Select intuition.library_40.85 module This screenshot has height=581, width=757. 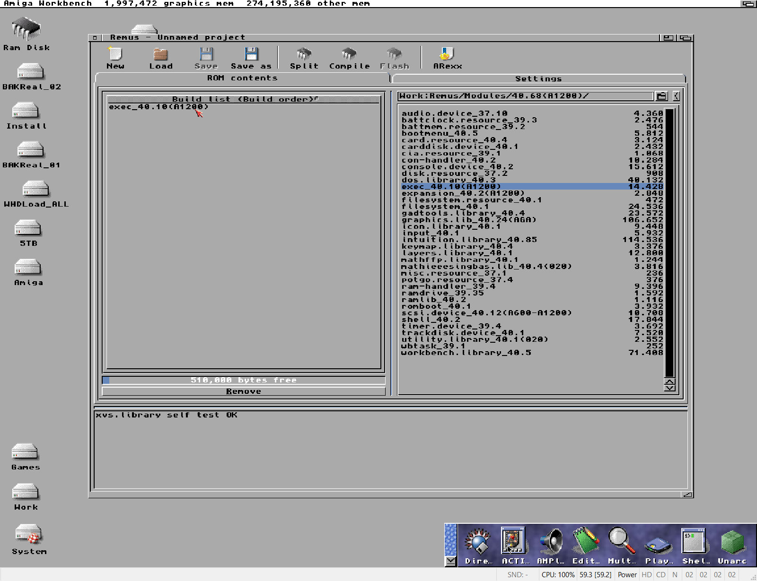click(532, 240)
